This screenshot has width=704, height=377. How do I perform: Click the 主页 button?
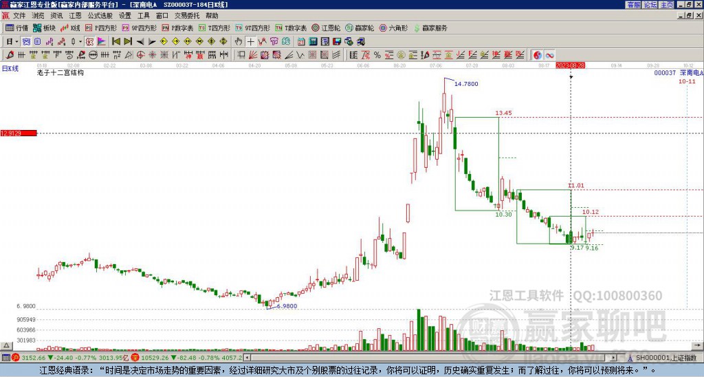pos(667,5)
